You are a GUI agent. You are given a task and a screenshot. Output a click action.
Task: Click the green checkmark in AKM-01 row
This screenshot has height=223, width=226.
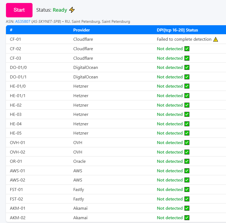187,208
